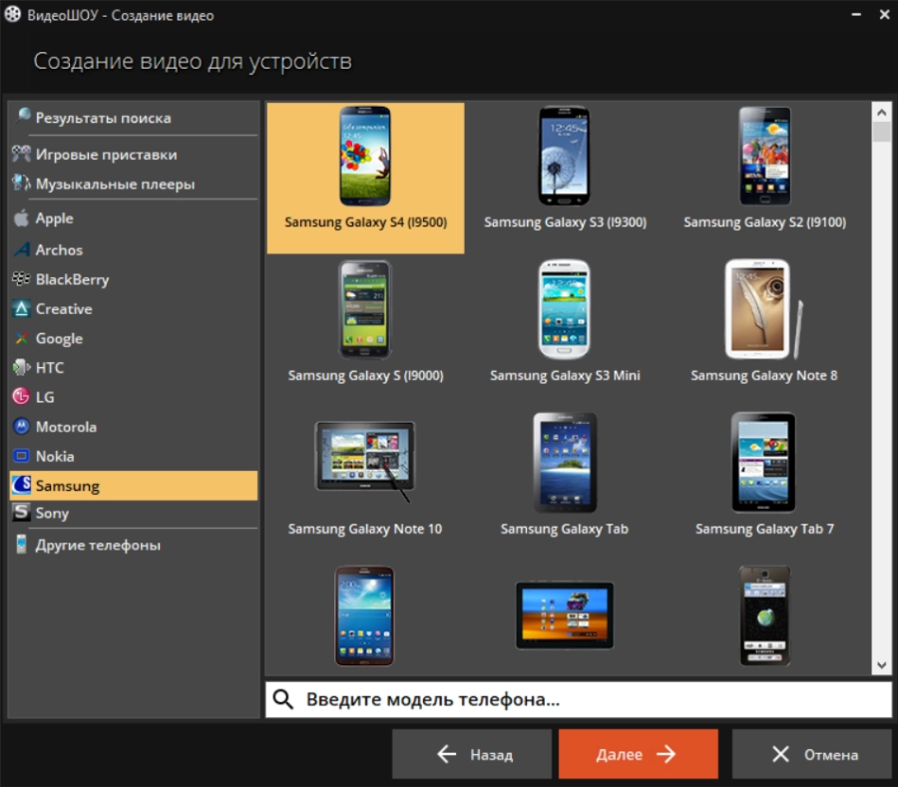This screenshot has width=898, height=787.
Task: Select the Samsung Galaxy Note 8 tablet
Action: [764, 320]
